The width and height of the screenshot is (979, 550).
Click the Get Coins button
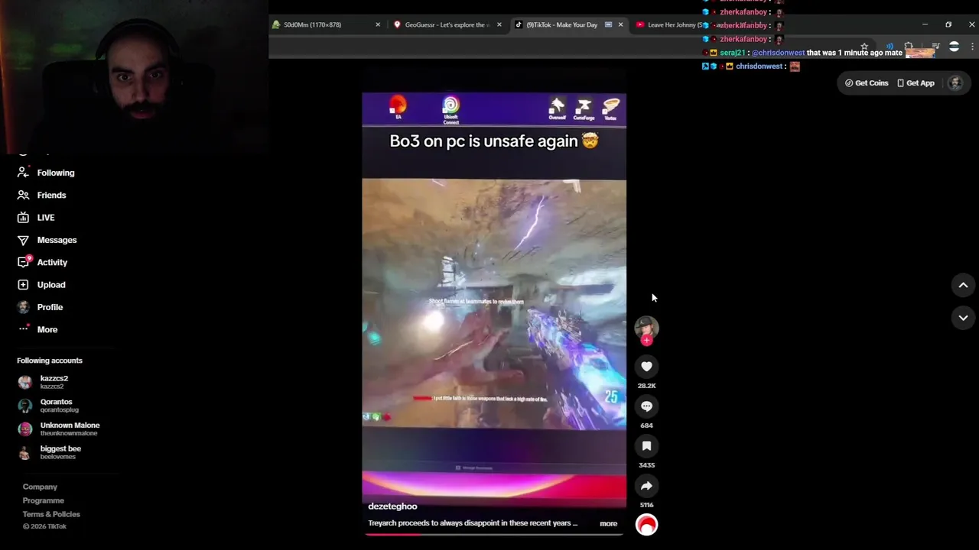click(867, 82)
